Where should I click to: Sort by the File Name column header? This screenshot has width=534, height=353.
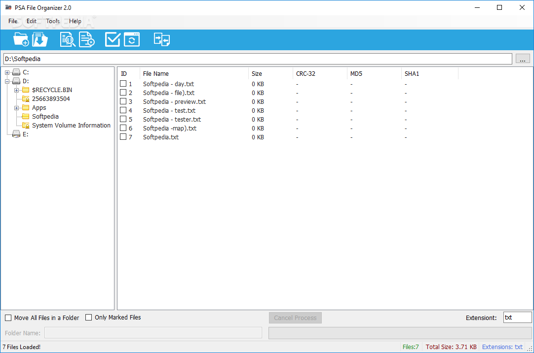194,73
